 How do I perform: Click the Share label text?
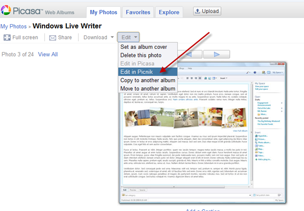tap(65, 37)
